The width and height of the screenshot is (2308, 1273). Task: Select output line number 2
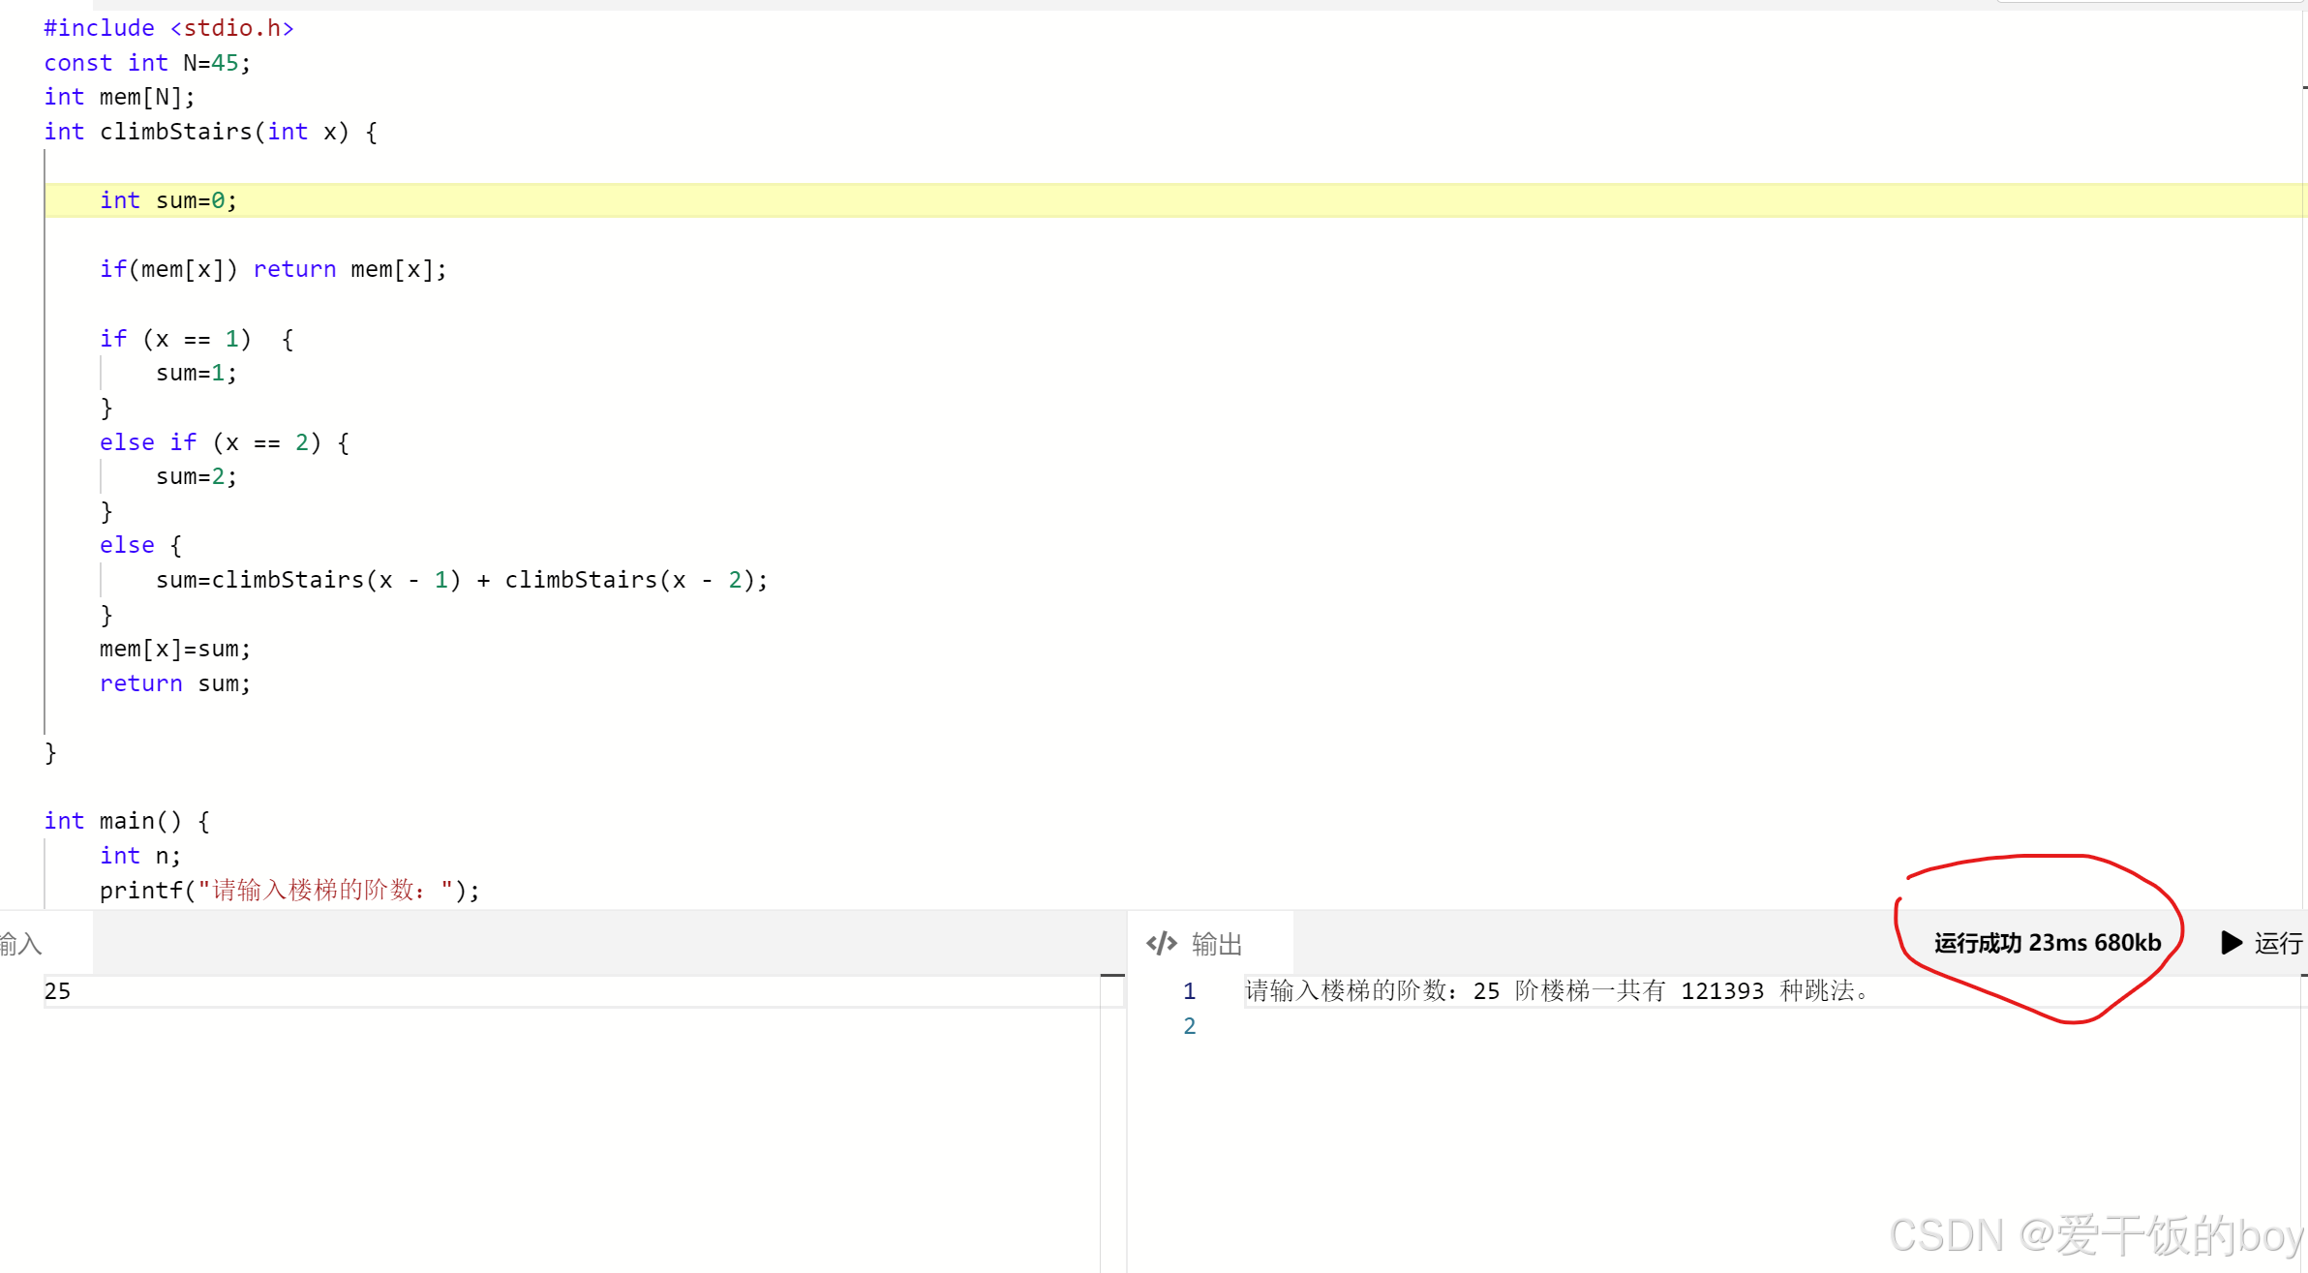1189,1026
